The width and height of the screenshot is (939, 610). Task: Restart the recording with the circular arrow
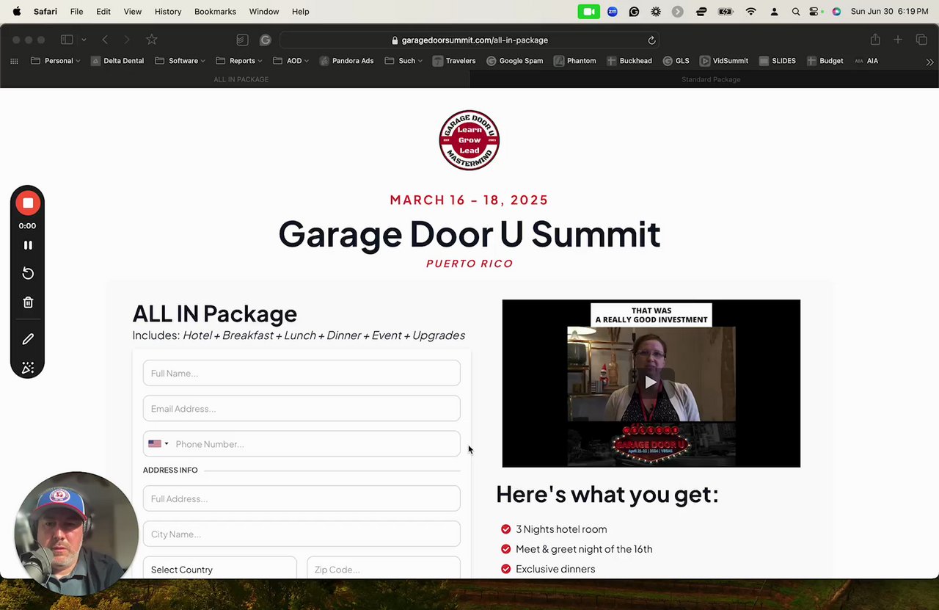coord(28,273)
